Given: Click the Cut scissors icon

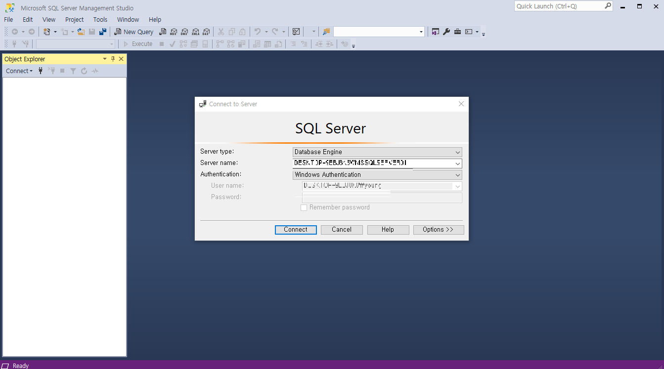Looking at the screenshot, I should [221, 32].
